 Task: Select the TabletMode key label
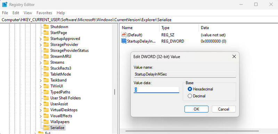[60, 74]
